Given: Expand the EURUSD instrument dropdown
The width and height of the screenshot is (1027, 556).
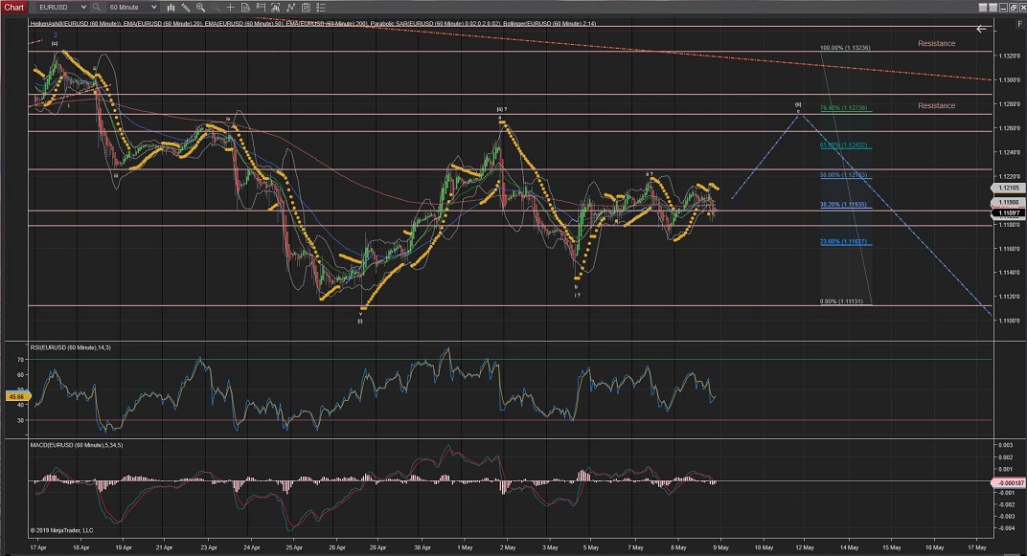Looking at the screenshot, I should (83, 7).
